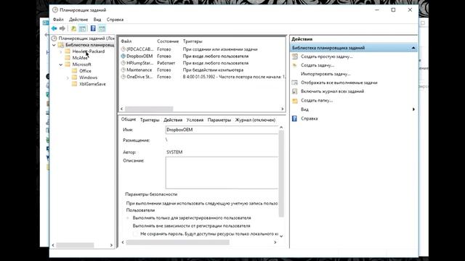Toggle the action pane toolbar icon

click(102, 29)
